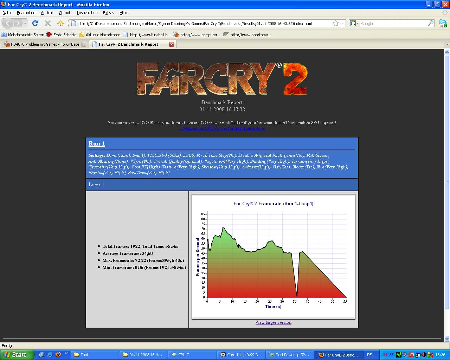450x360 pixels.
Task: Open the back/forward history dropdown arrow
Action: [25, 23]
